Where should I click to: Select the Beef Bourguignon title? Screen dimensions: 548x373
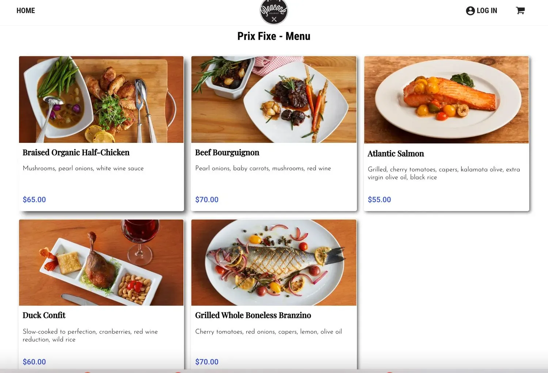pyautogui.click(x=227, y=153)
